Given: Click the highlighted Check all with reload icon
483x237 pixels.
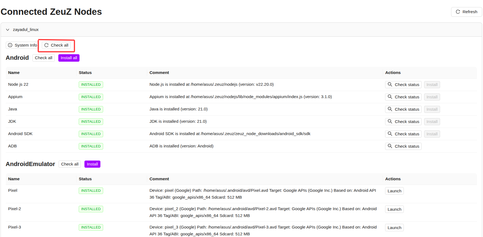Looking at the screenshot, I should coord(56,45).
